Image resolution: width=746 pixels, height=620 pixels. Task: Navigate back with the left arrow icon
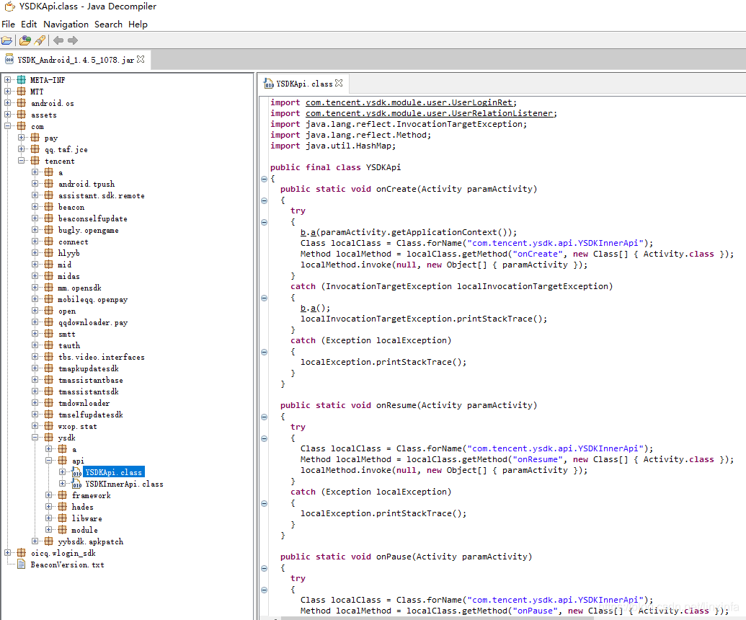58,40
